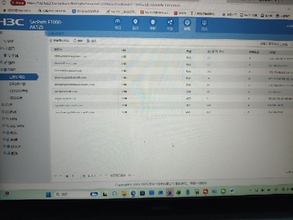Open the System (系统) monitor icon
The width and height of the screenshot is (293, 220).
(204, 24)
